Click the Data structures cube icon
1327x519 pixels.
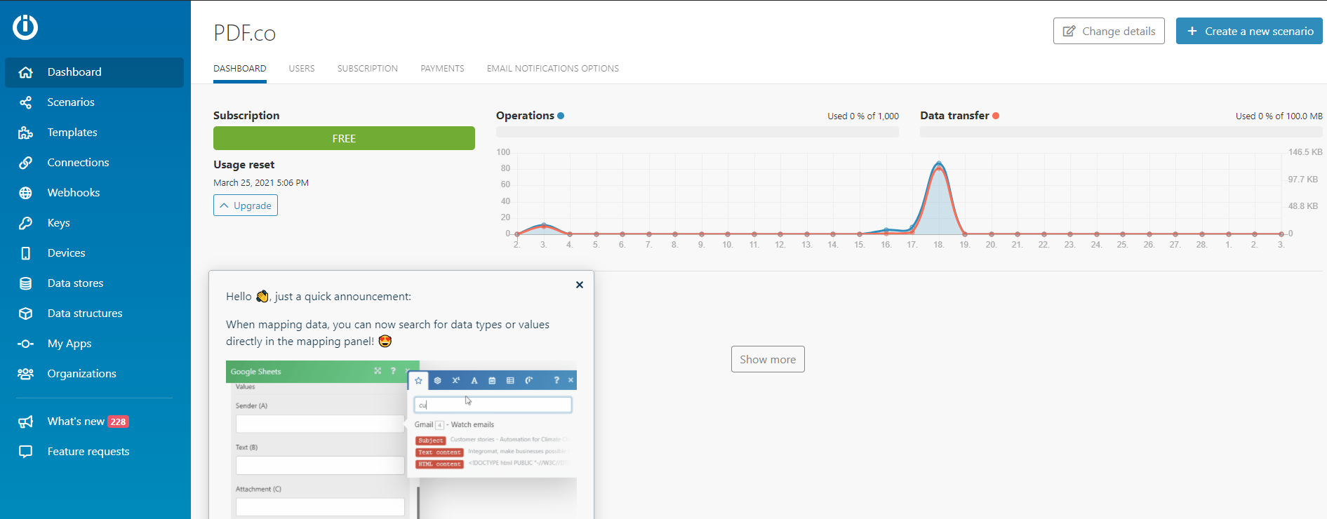[x=26, y=314]
